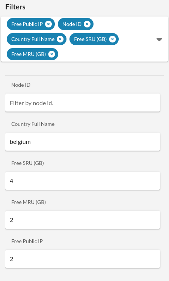Viewport: 169px width, 281px height.
Task: Remove the Free Public IP chip
Action: coord(48,24)
